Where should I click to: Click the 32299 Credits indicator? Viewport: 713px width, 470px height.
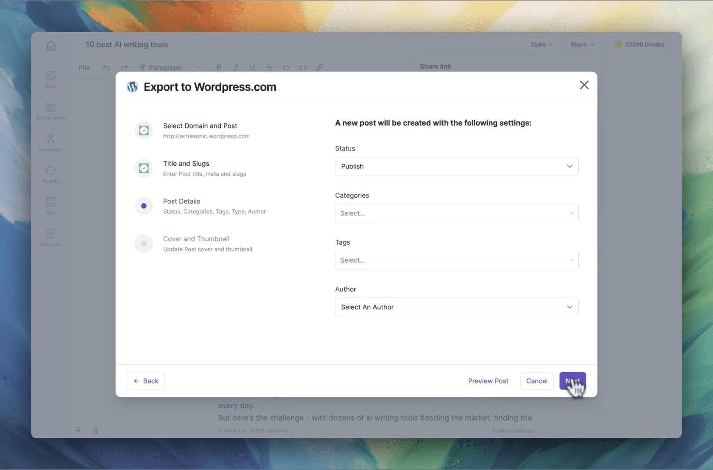[640, 44]
